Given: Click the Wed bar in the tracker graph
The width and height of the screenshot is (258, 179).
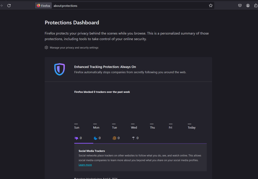Looking at the screenshot, I should [x=133, y=124].
